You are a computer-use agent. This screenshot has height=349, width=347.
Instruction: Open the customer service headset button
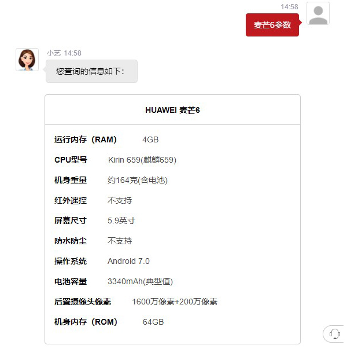point(334,334)
